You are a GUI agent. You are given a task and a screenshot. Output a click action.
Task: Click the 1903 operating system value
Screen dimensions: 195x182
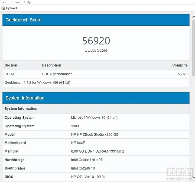click(x=75, y=126)
